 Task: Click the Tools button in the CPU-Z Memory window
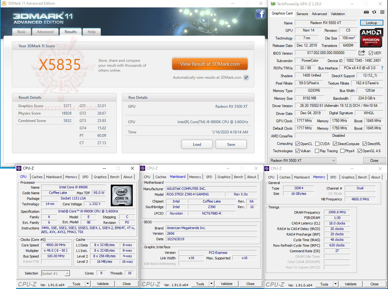(x=324, y=284)
